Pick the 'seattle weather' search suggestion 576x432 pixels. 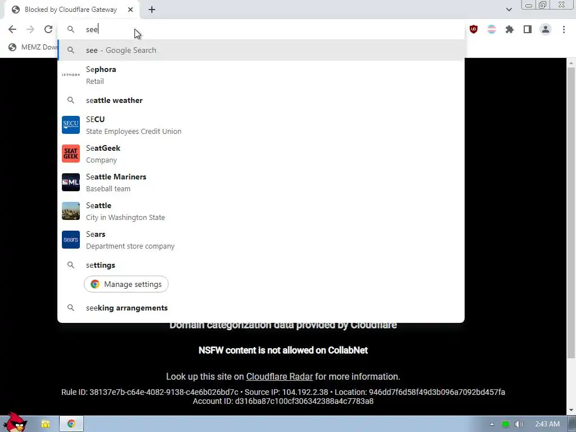pyautogui.click(x=261, y=100)
